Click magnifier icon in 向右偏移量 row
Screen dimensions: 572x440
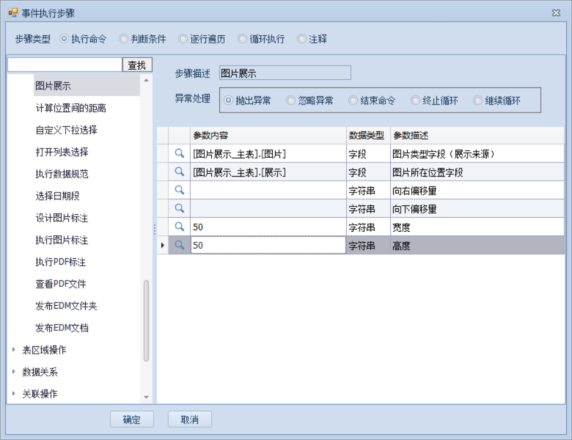[180, 190]
